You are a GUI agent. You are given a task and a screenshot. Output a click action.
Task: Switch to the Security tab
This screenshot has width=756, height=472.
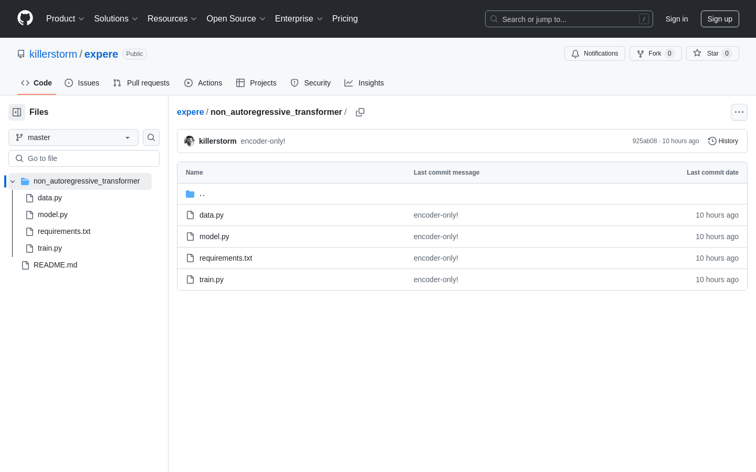point(311,83)
